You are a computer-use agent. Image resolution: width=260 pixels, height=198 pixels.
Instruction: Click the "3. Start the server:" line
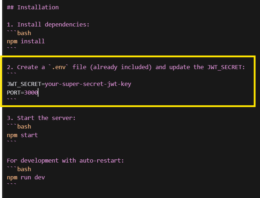pos(41,118)
